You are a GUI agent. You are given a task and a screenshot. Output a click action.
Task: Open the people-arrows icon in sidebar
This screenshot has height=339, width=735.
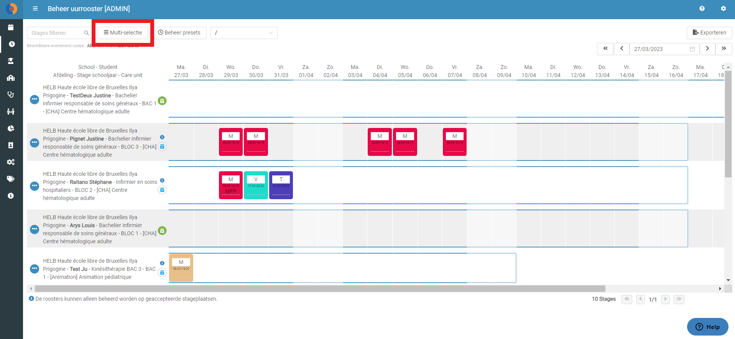(11, 111)
